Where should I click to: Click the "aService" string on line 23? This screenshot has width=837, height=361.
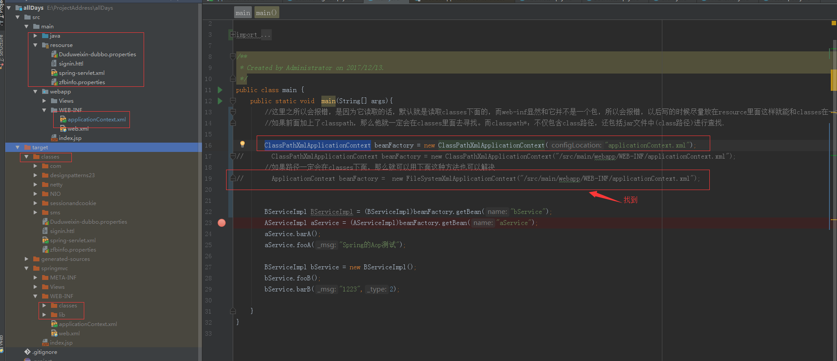[x=514, y=223]
